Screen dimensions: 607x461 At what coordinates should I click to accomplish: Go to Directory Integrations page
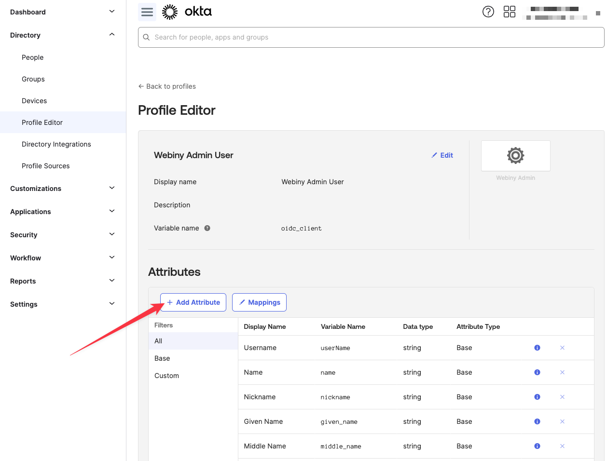56,144
